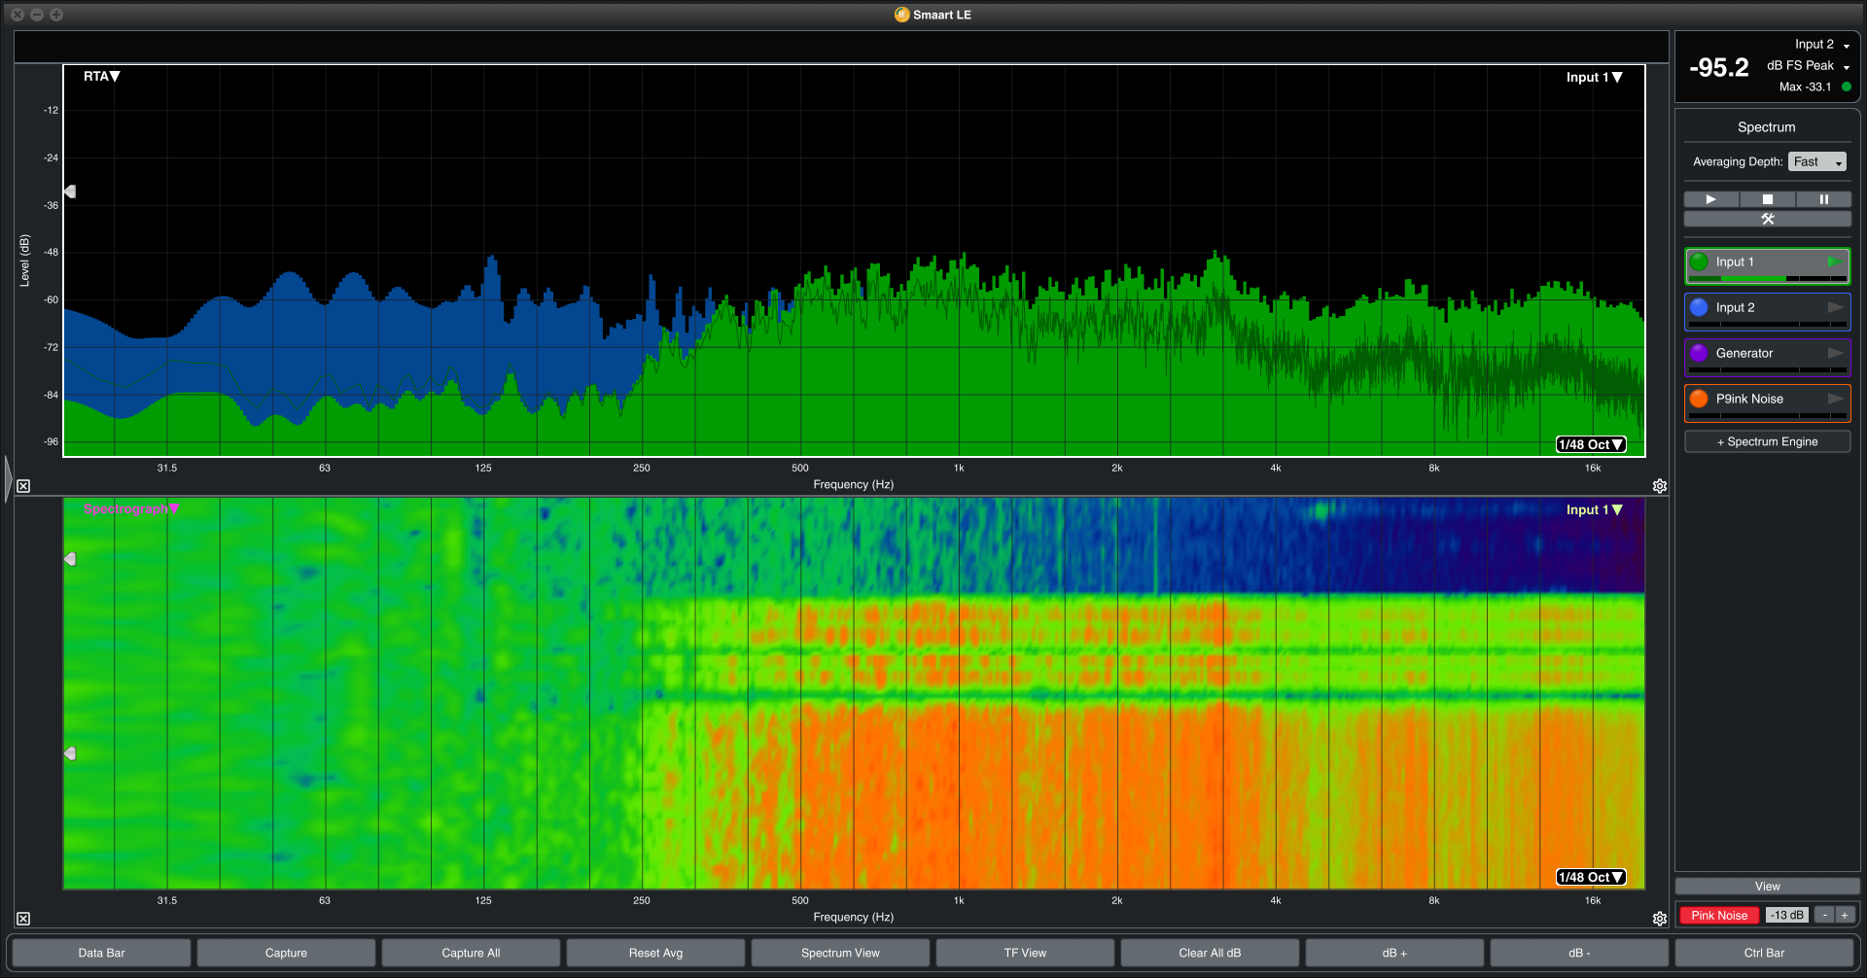The width and height of the screenshot is (1867, 978).
Task: Click RTA threshold marker near -36 dB
Action: click(70, 192)
